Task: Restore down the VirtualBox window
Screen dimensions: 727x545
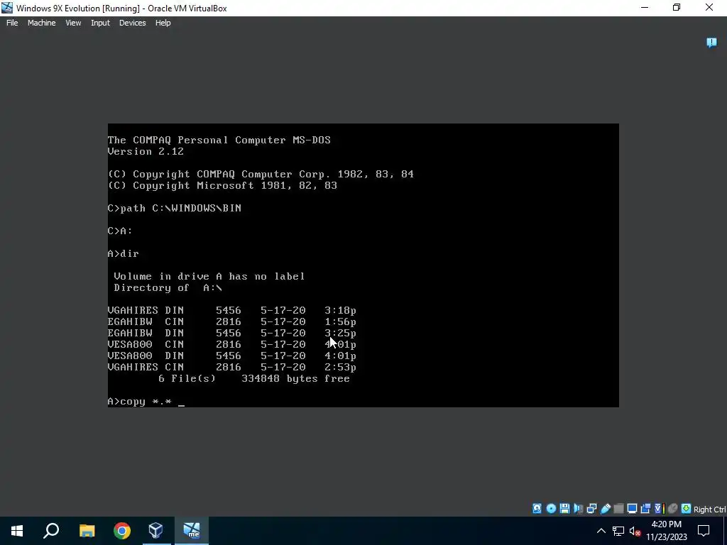Action: click(677, 8)
